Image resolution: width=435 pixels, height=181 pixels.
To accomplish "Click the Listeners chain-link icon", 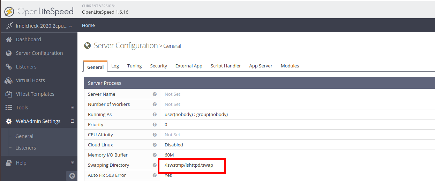I will [9, 67].
